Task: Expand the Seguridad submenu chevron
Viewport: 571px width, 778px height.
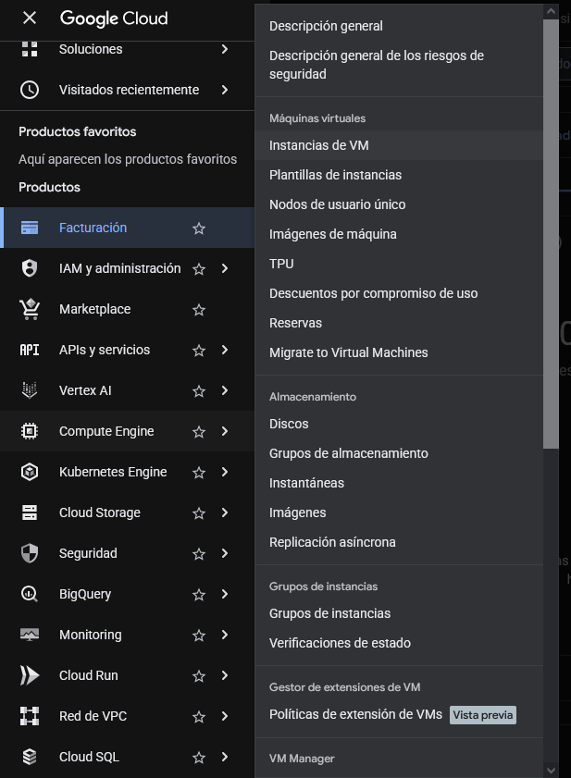Action: (x=225, y=553)
